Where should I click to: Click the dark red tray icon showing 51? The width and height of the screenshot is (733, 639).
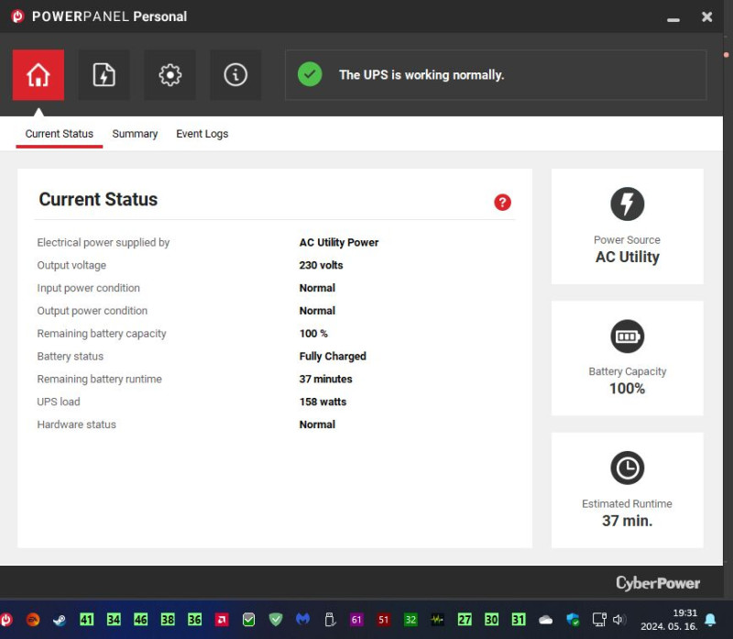[x=384, y=620]
